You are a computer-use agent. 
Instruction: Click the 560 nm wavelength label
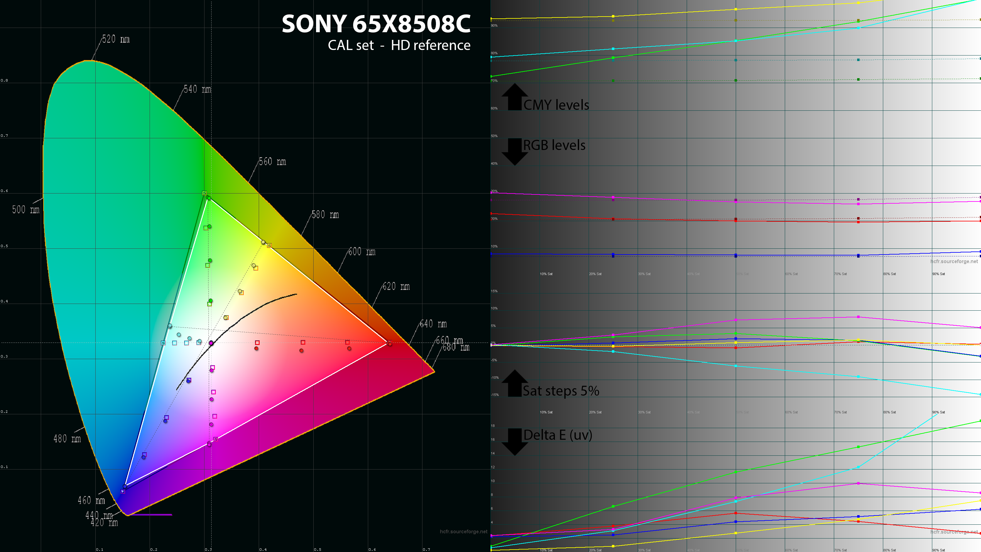click(272, 162)
